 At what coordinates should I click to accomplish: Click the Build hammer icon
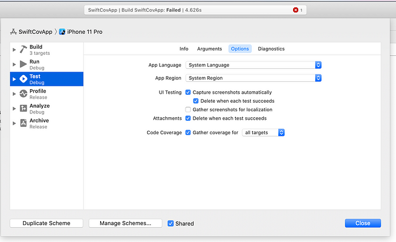pyautogui.click(x=23, y=49)
